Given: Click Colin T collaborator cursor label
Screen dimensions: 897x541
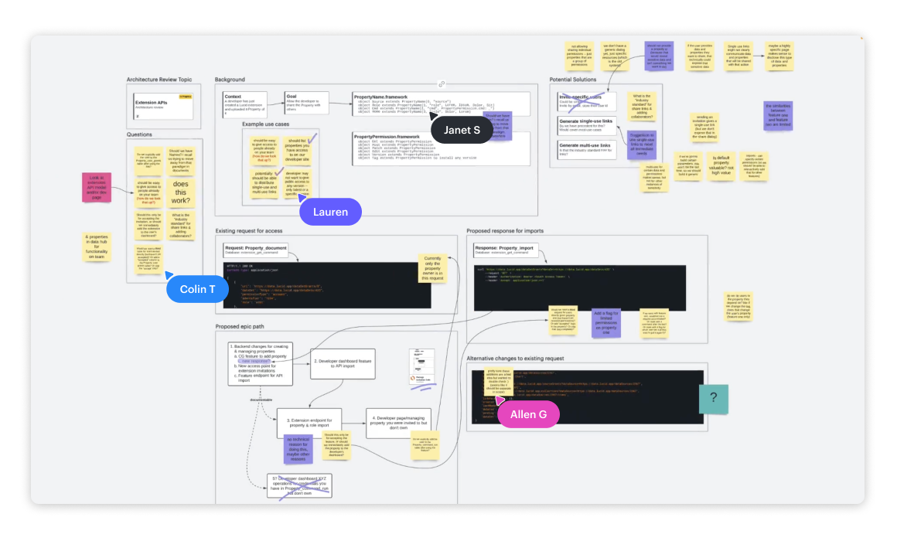Looking at the screenshot, I should coord(198,288).
